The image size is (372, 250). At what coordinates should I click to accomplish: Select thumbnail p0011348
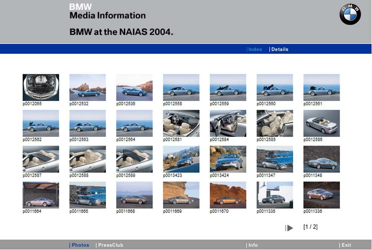pyautogui.click(x=321, y=159)
